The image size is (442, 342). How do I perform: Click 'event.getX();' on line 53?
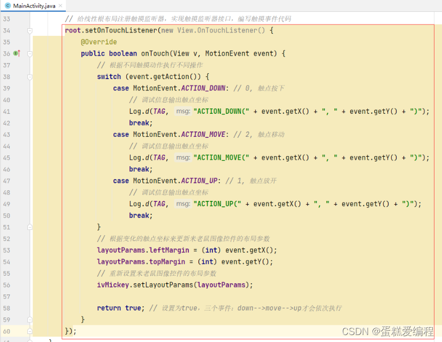pyautogui.click(x=251, y=250)
